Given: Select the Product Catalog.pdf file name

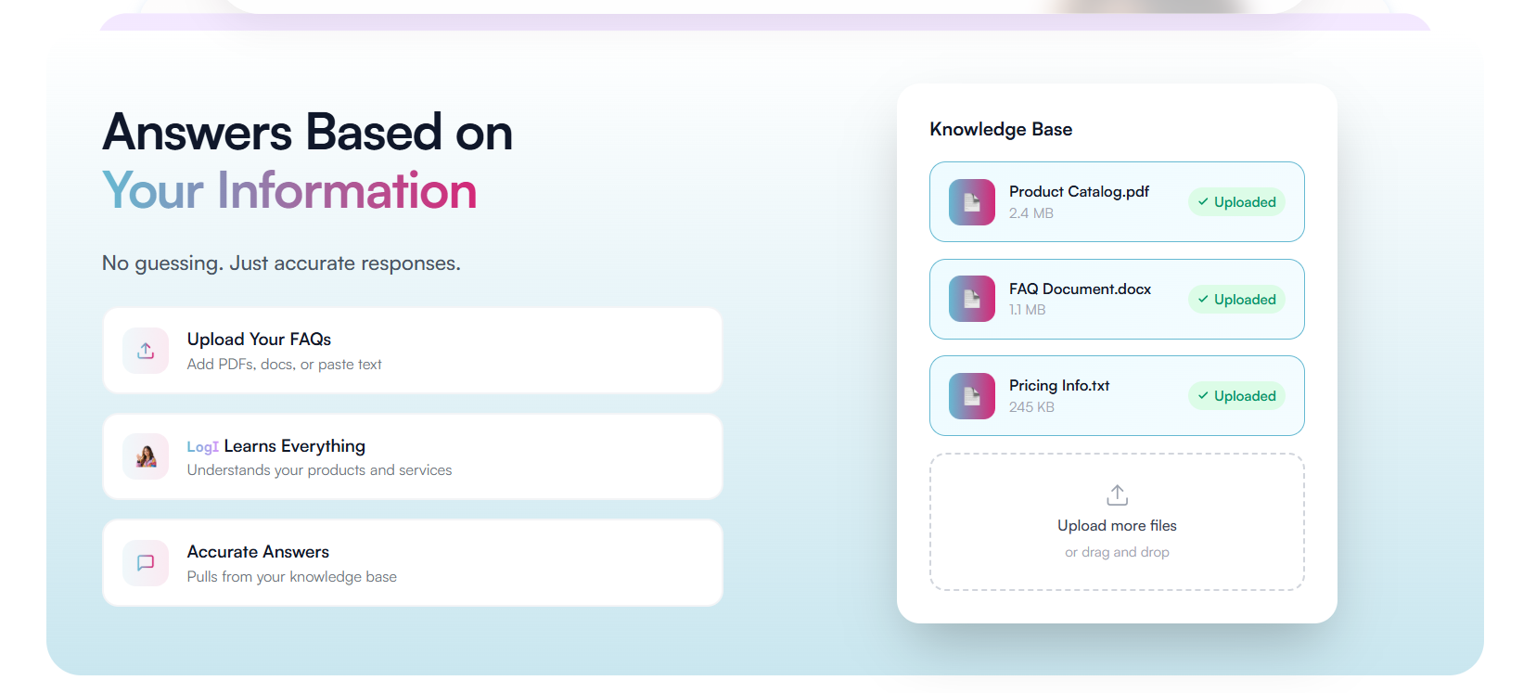Looking at the screenshot, I should click(x=1079, y=192).
